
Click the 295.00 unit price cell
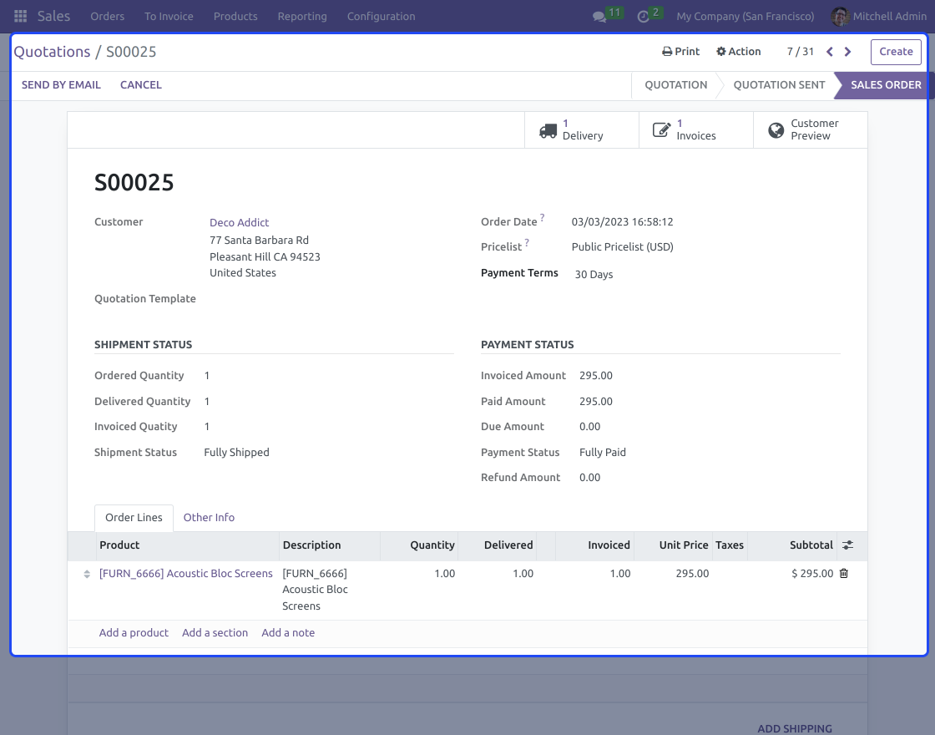click(x=692, y=573)
